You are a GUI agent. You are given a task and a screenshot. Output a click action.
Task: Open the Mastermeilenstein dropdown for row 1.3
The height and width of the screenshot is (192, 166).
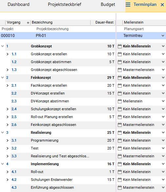(x=163, y=70)
